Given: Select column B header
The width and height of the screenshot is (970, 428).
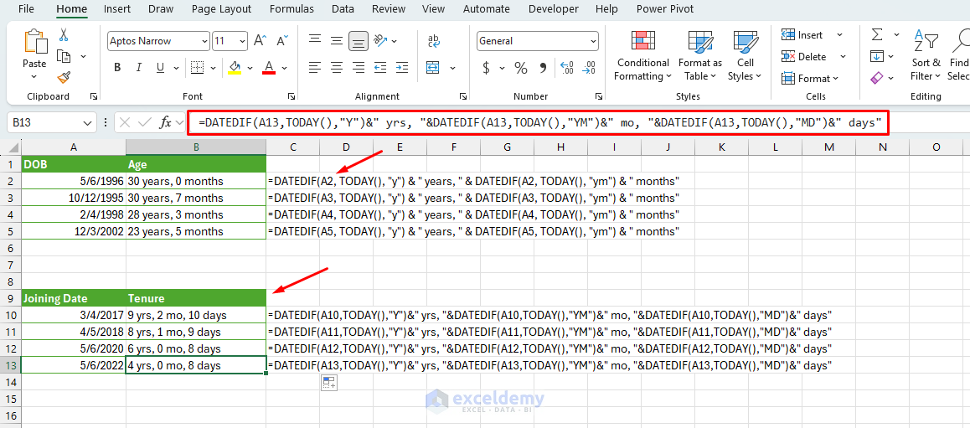Looking at the screenshot, I should click(x=196, y=147).
